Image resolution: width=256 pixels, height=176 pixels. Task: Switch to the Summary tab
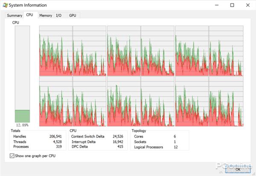click(14, 16)
